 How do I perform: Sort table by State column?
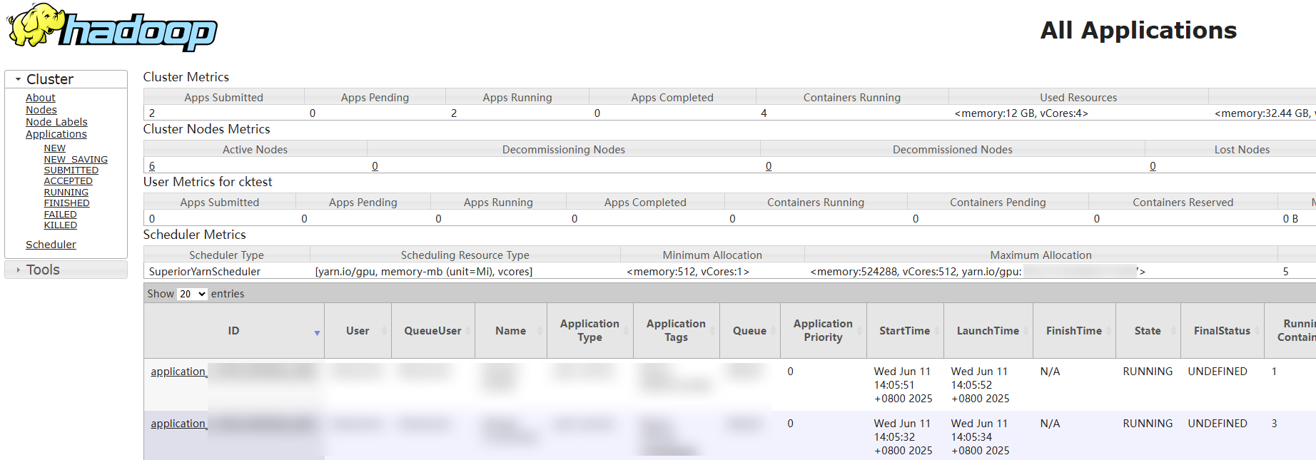click(1148, 331)
